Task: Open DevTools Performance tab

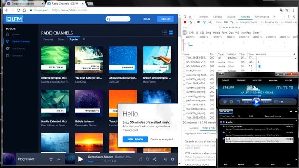Action: 262,17
